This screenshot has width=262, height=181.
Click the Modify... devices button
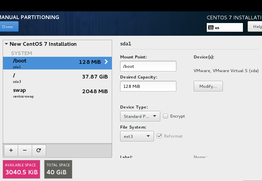[x=208, y=86]
